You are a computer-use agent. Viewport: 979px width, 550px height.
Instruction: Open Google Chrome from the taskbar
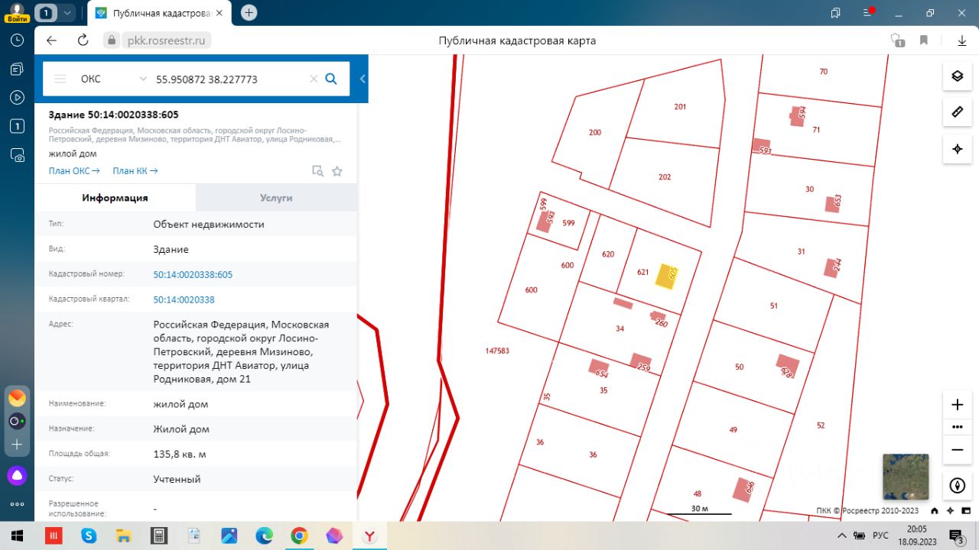[x=299, y=536]
